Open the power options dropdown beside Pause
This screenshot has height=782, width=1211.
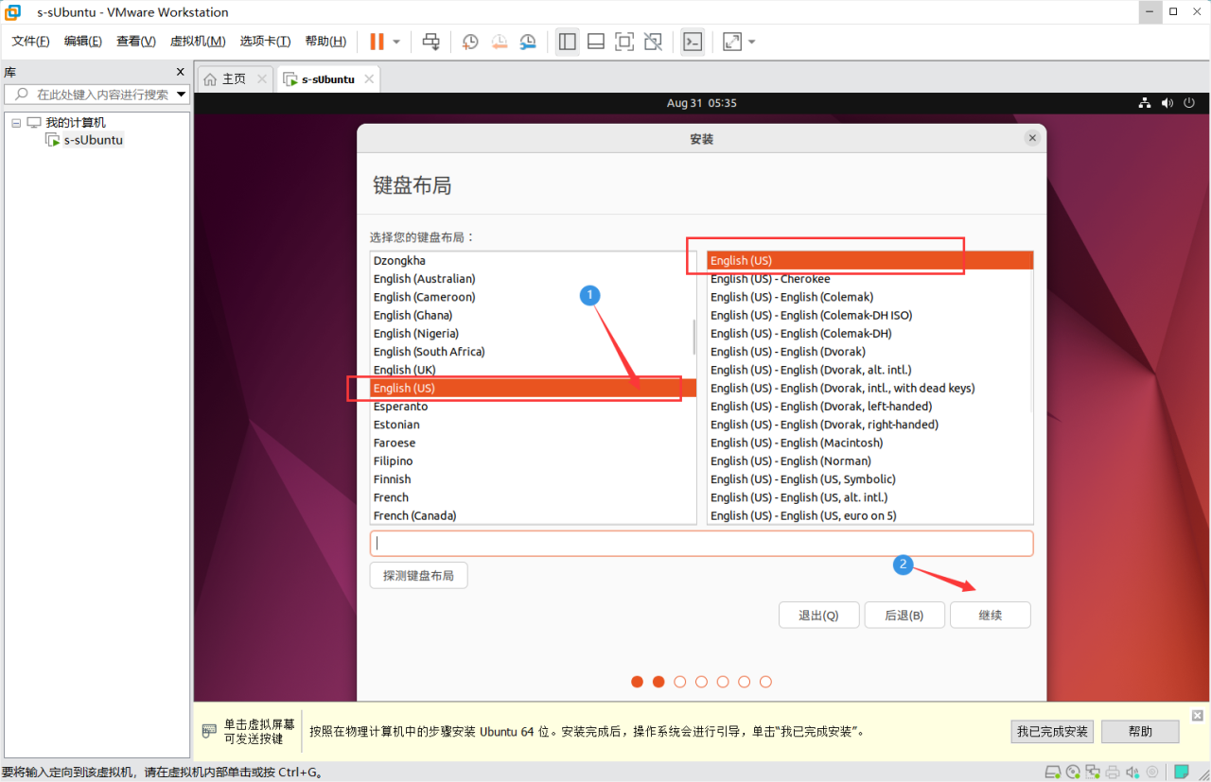[x=396, y=42]
